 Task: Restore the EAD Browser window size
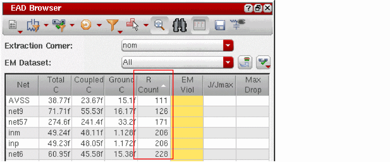pyautogui.click(x=258, y=8)
